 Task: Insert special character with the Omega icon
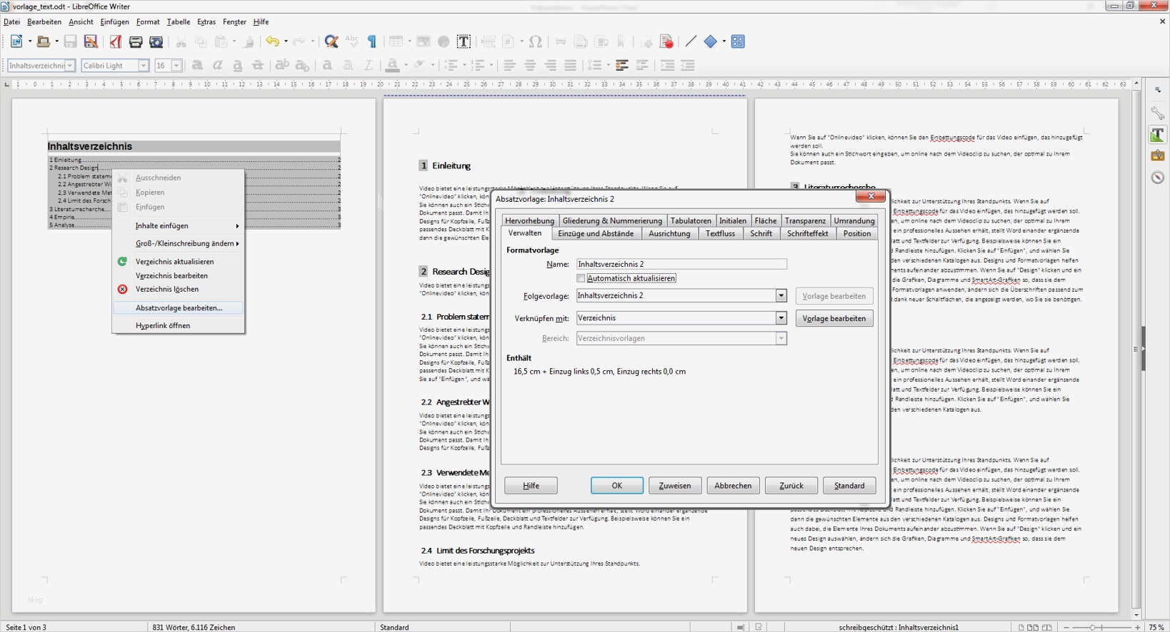[536, 42]
